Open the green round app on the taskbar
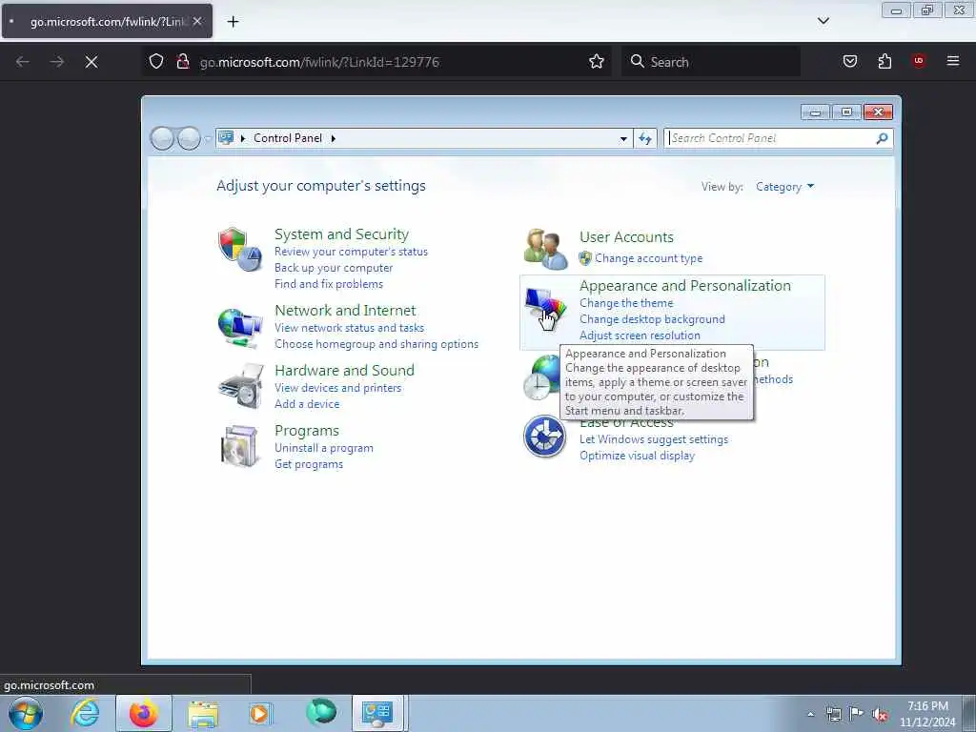 click(321, 712)
